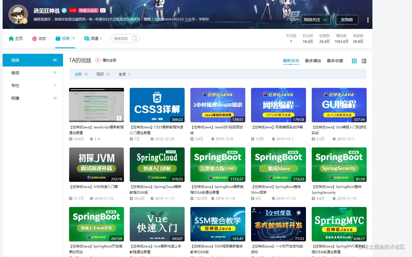Image resolution: width=412 pixels, height=257 pixels.
Task: Open the SpringBoot 集成Shiro thumbnail
Action: (279, 164)
